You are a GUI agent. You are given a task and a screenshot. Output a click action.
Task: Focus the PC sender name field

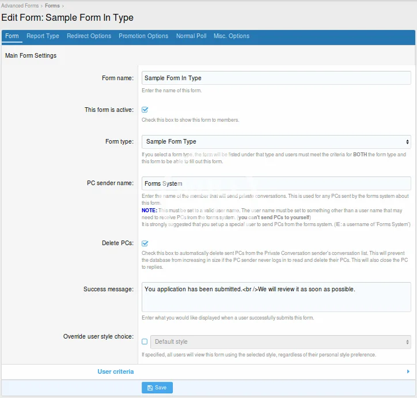pyautogui.click(x=276, y=183)
